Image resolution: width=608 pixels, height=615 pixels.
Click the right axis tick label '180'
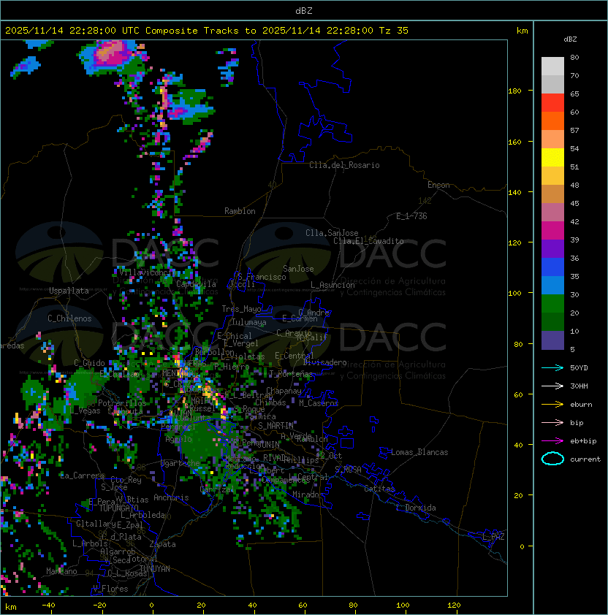click(x=514, y=91)
